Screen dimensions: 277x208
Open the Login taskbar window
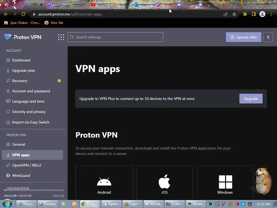[133, 204]
